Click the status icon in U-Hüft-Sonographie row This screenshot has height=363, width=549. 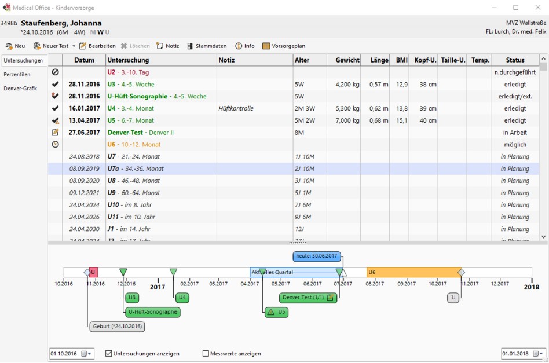pos(55,96)
